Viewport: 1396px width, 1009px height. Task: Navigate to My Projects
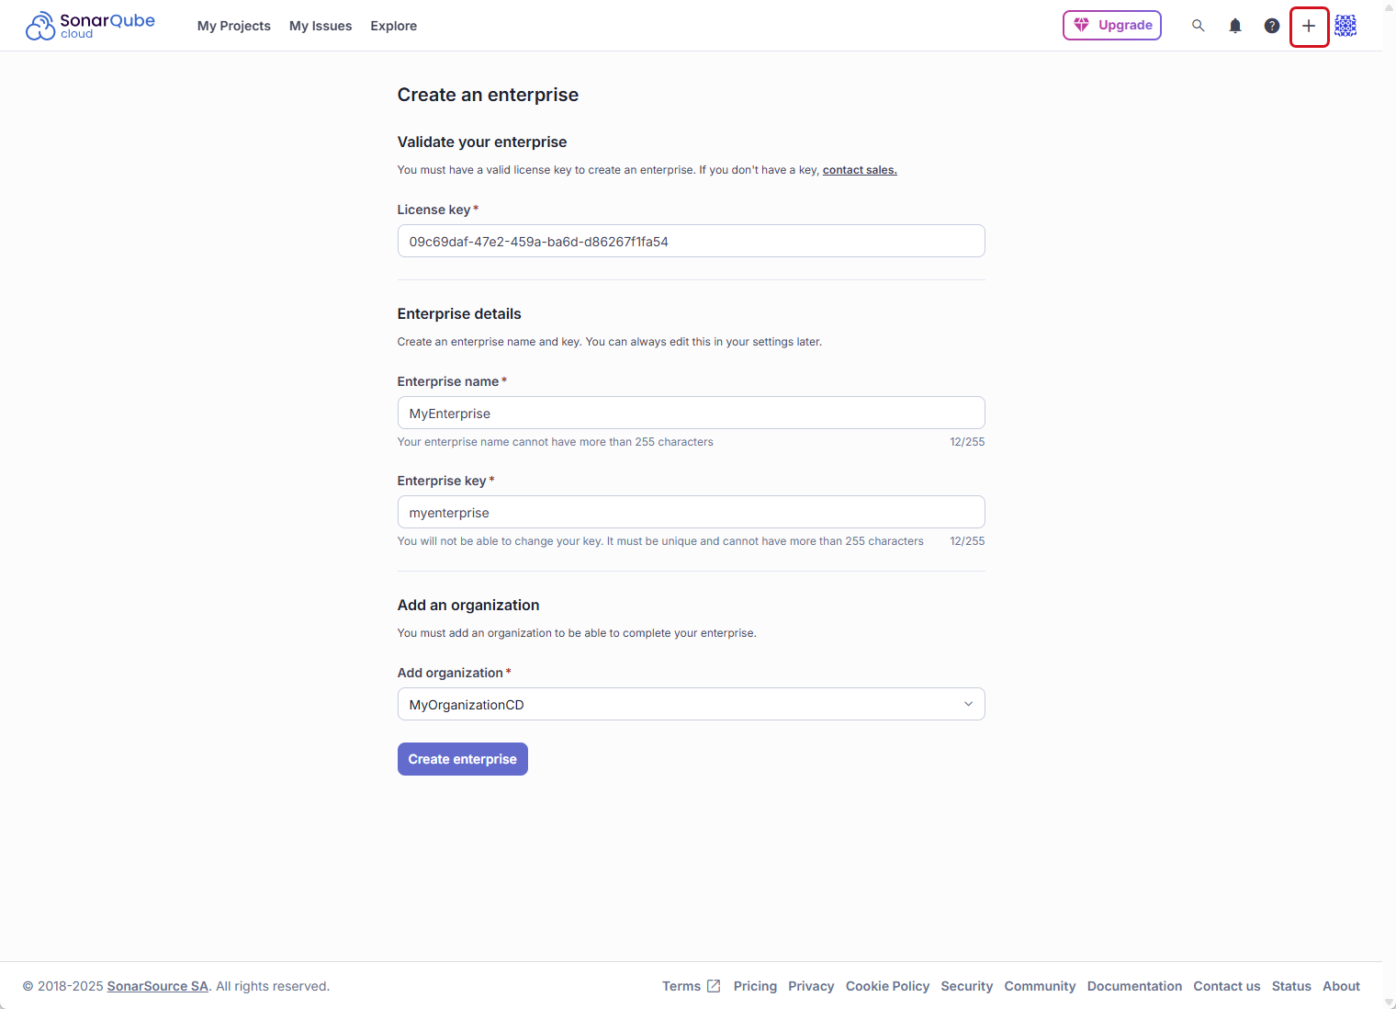233,26
